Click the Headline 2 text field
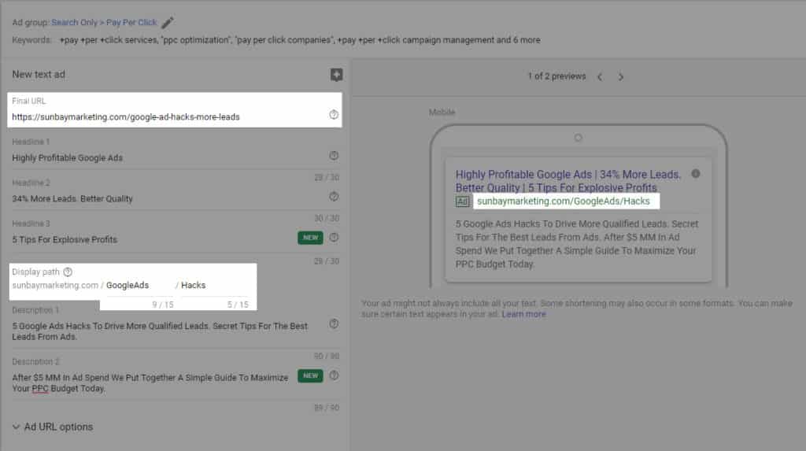Viewport: 806px width, 451px height. pyautogui.click(x=169, y=198)
